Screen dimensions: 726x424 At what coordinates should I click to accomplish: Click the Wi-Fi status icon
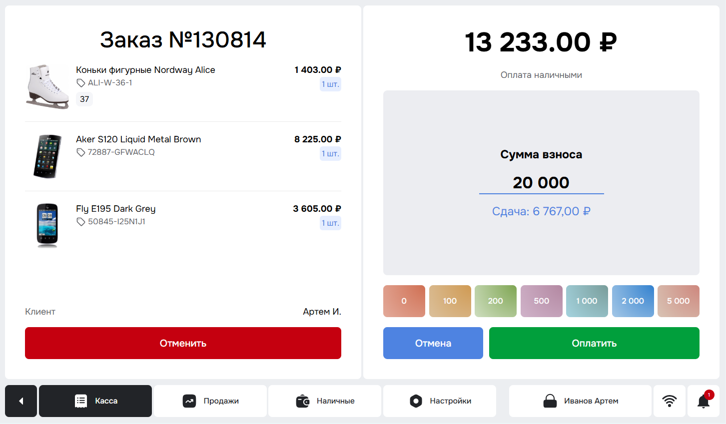tap(670, 401)
